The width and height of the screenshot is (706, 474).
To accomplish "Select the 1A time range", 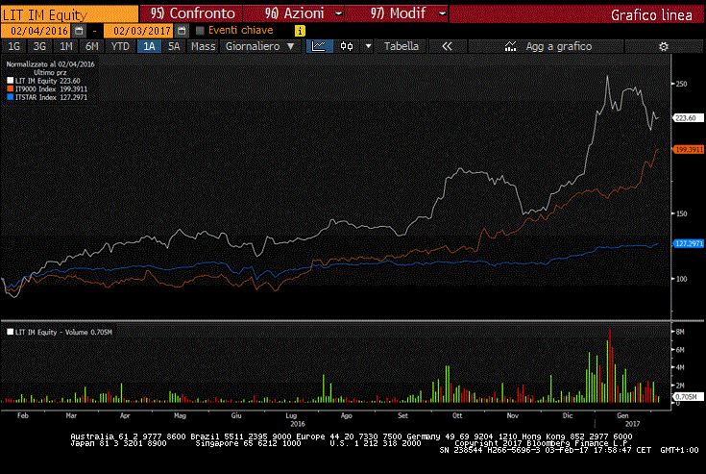I will pyautogui.click(x=149, y=46).
